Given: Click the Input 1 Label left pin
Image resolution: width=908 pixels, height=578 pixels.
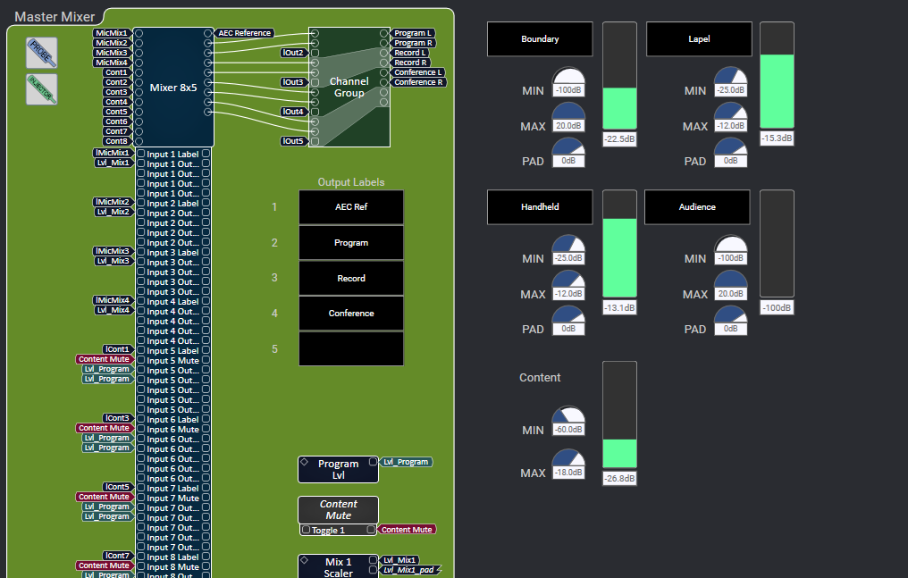Looking at the screenshot, I should click(x=141, y=155).
